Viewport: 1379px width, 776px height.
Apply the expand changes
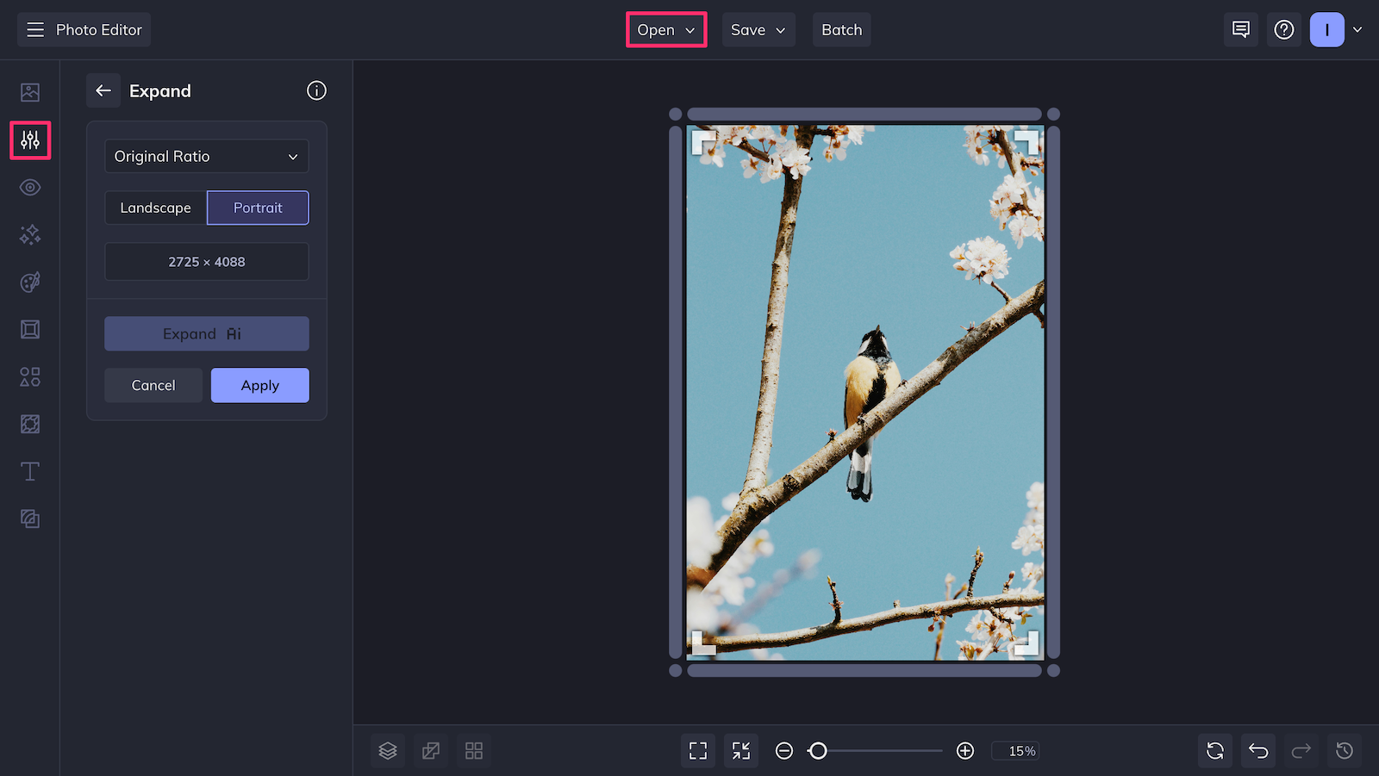259,385
